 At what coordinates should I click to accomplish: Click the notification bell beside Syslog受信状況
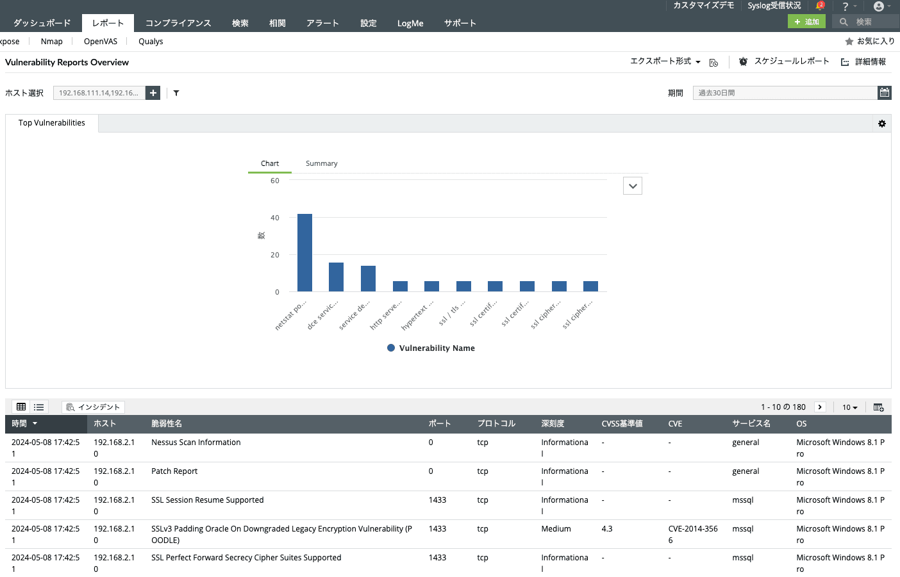coord(819,5)
